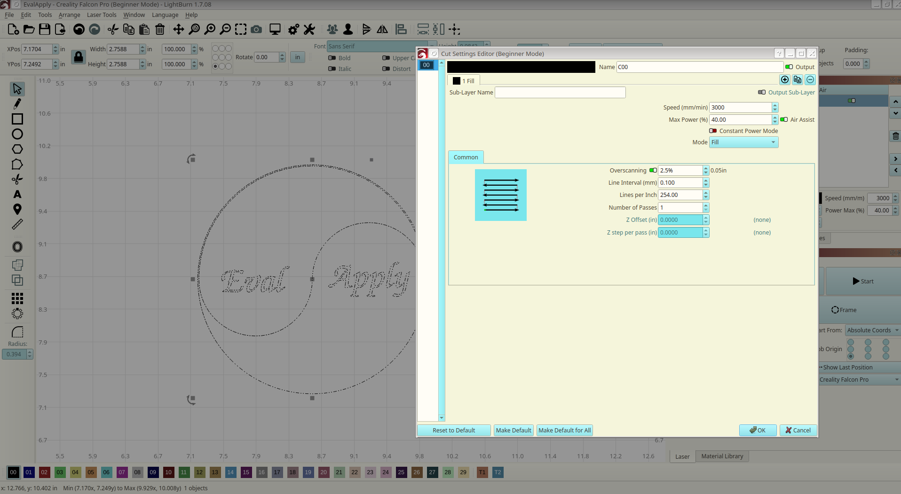This screenshot has width=901, height=494.
Task: Toggle the Overscanning switch
Action: tap(653, 171)
